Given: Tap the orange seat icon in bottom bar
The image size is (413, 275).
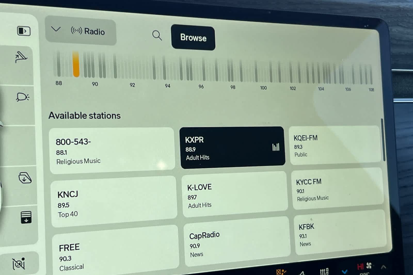Looking at the screenshot, I should tap(281, 272).
